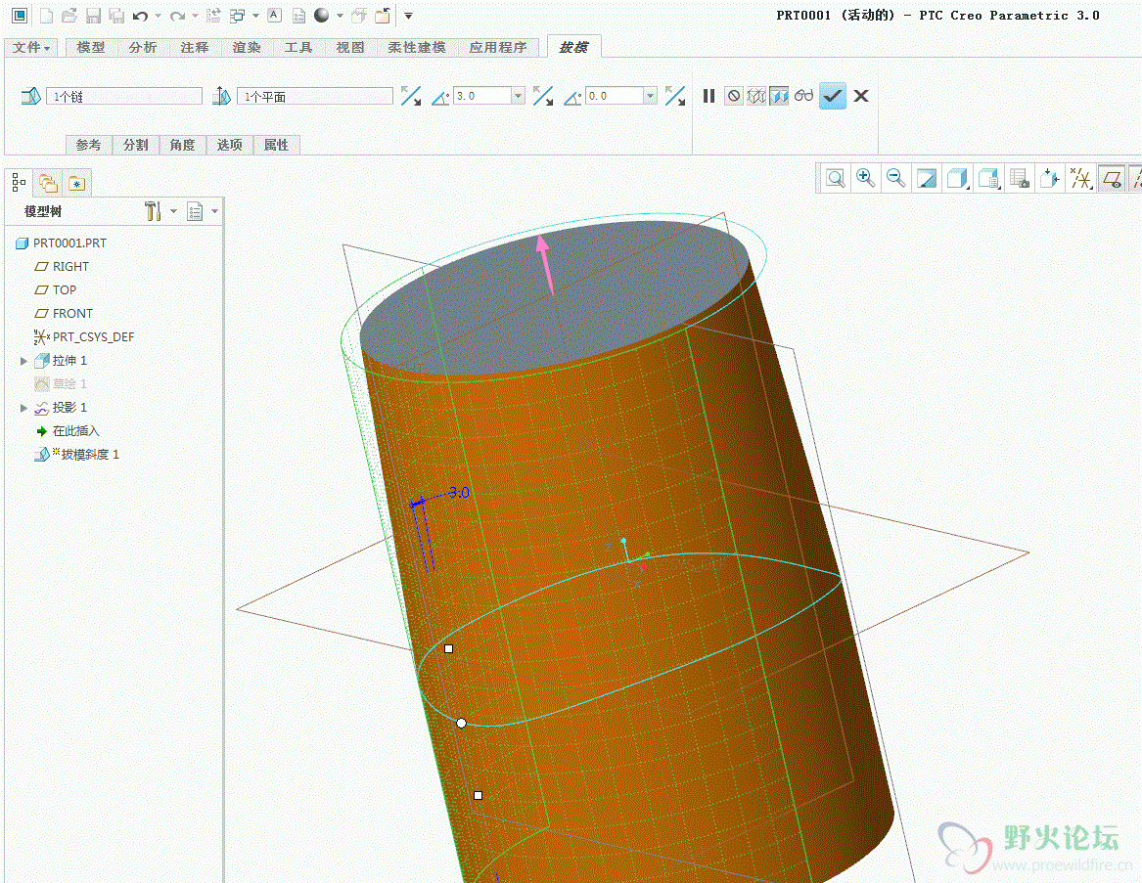Switch to the 视图 ribbon tab

(349, 47)
